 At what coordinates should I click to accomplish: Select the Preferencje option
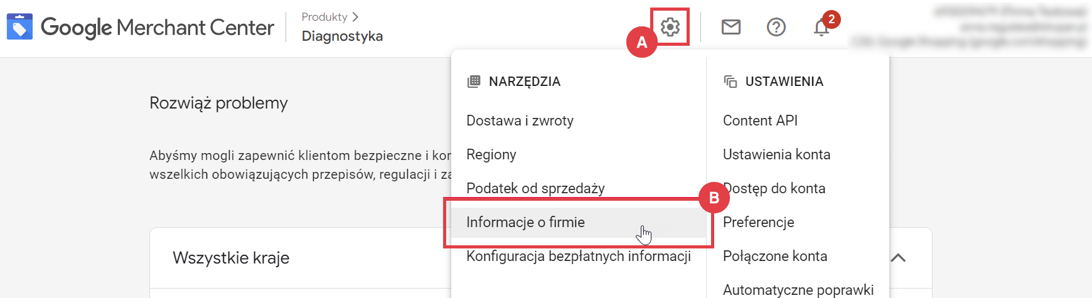pyautogui.click(x=758, y=222)
